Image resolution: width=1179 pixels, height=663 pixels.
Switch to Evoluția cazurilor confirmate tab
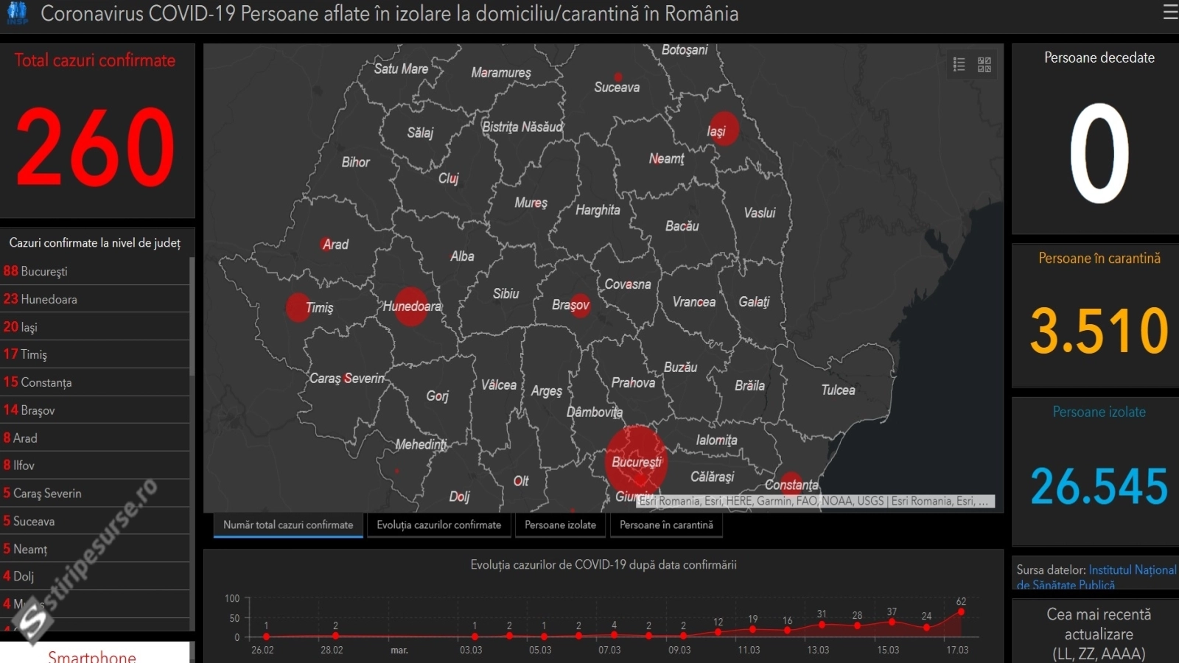[x=438, y=525]
